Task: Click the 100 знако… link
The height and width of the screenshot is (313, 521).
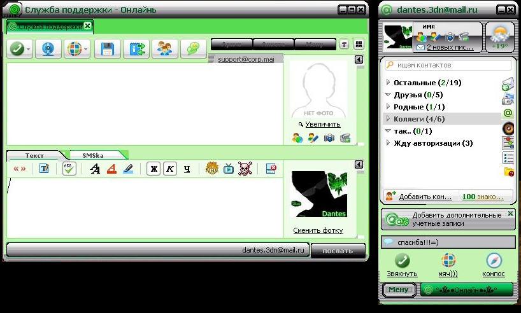Action: coord(482,197)
